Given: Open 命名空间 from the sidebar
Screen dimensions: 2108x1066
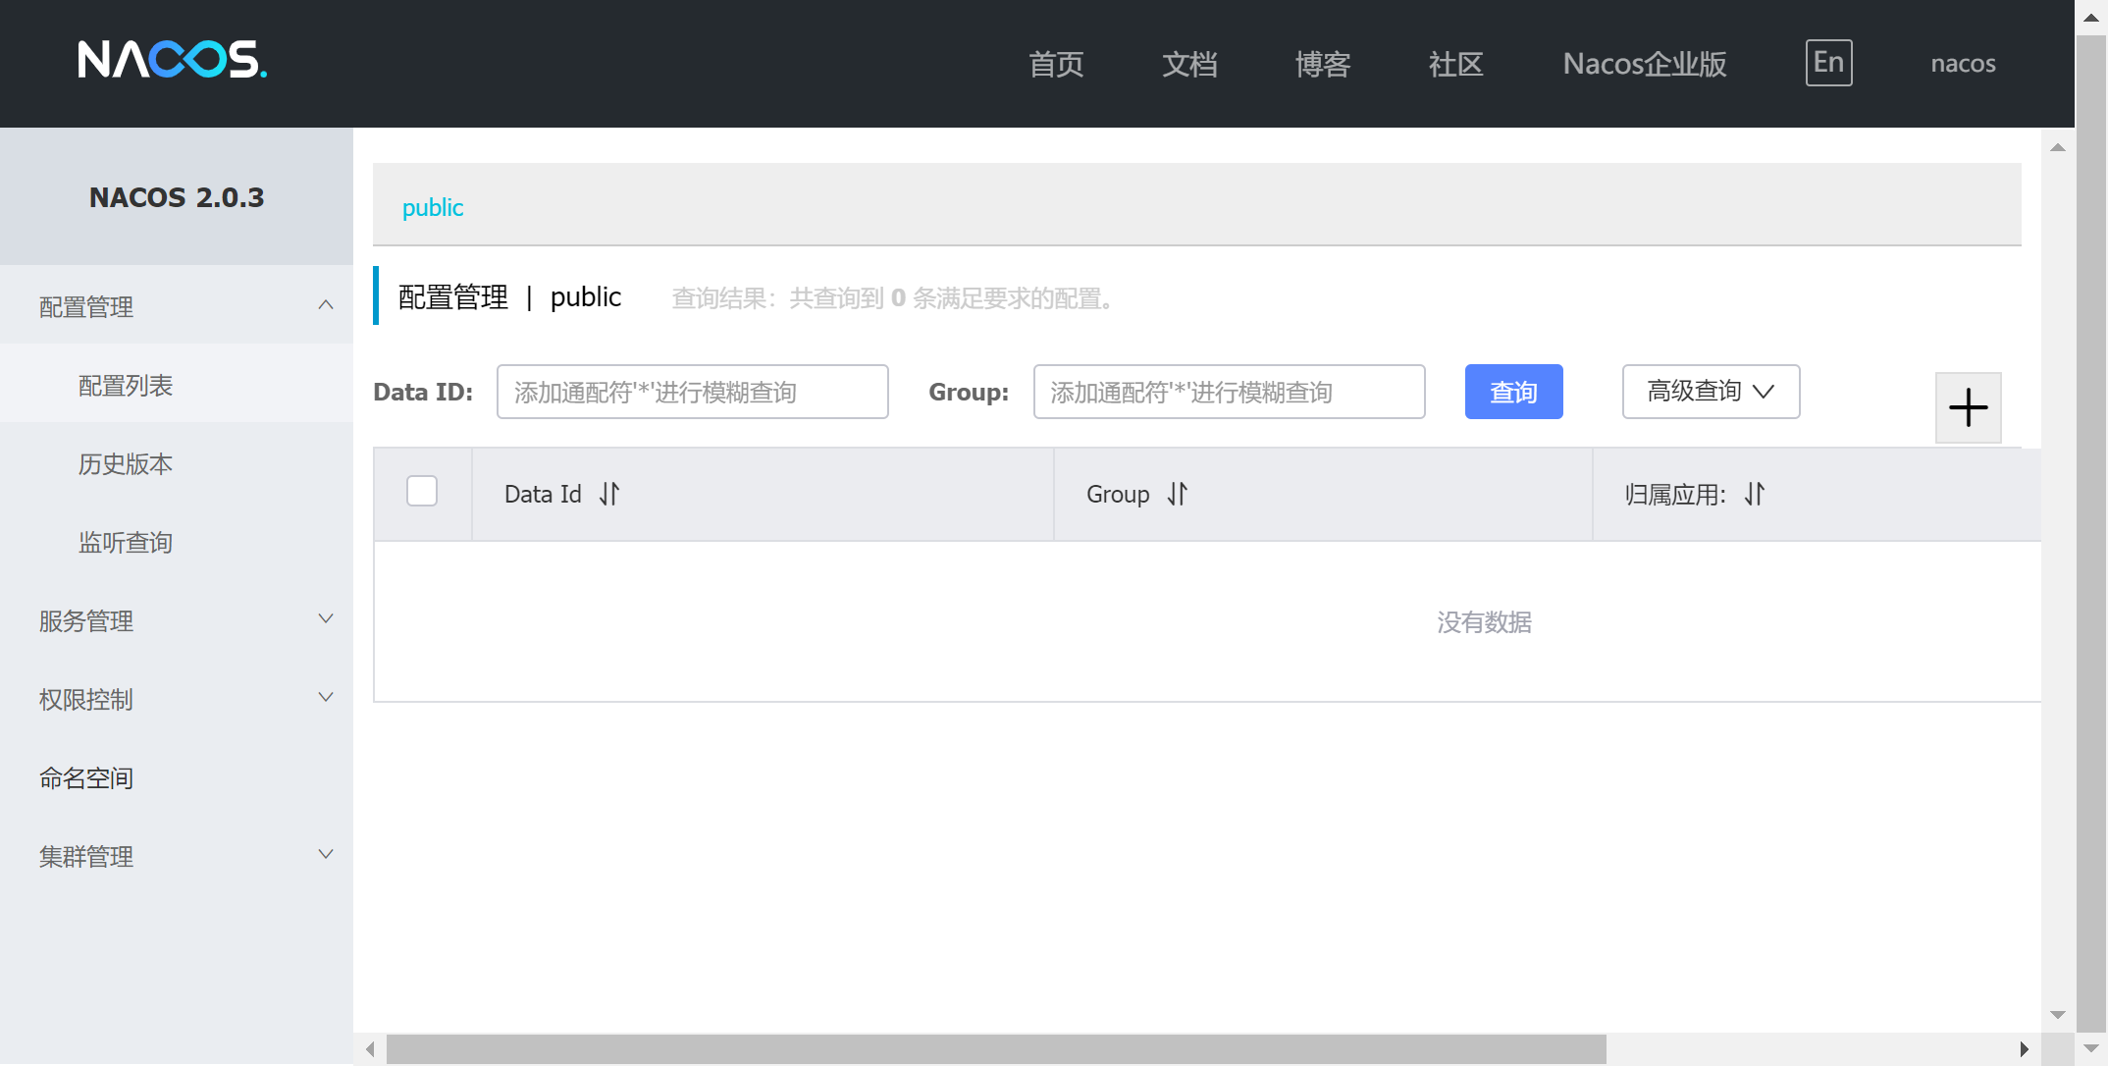Looking at the screenshot, I should coord(85,777).
